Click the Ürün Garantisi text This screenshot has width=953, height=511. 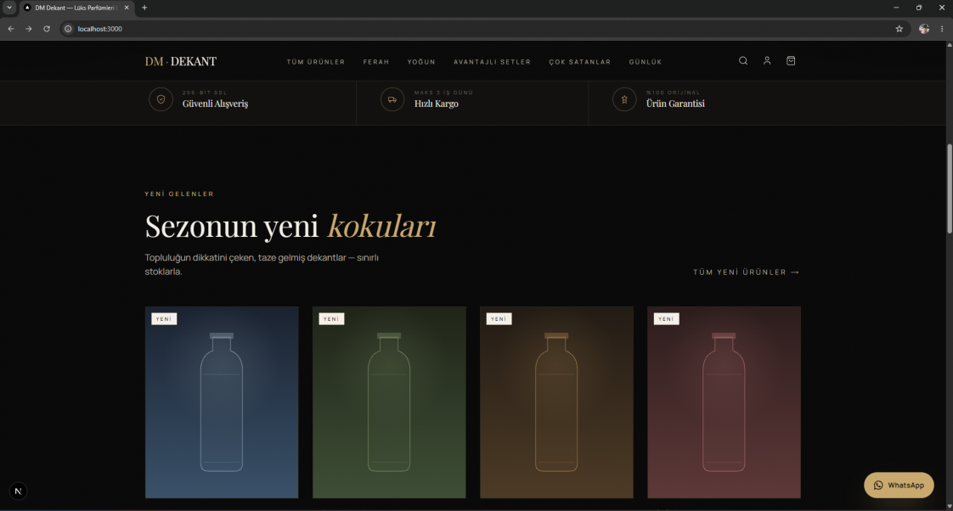click(675, 104)
